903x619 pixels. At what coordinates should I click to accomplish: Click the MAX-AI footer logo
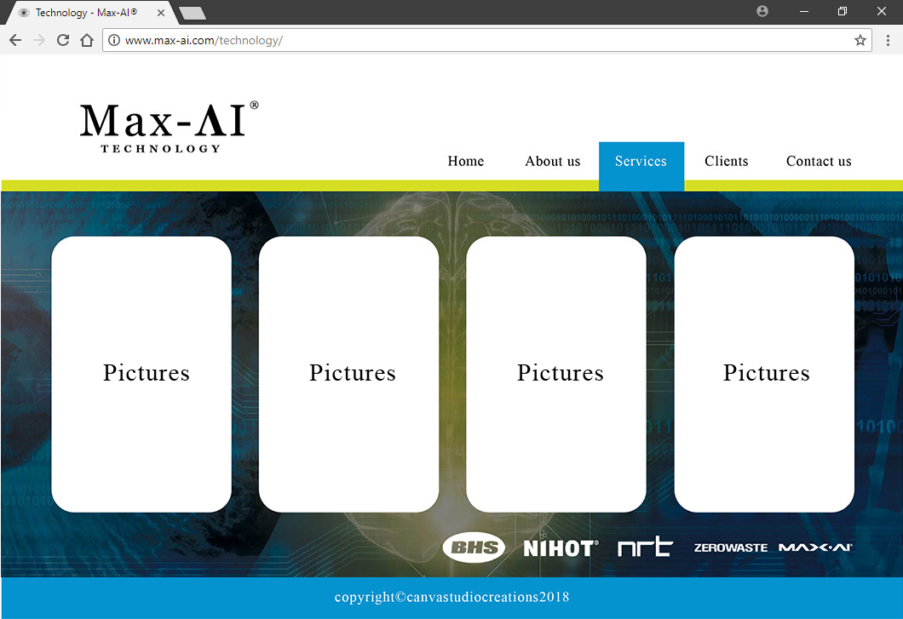815,547
